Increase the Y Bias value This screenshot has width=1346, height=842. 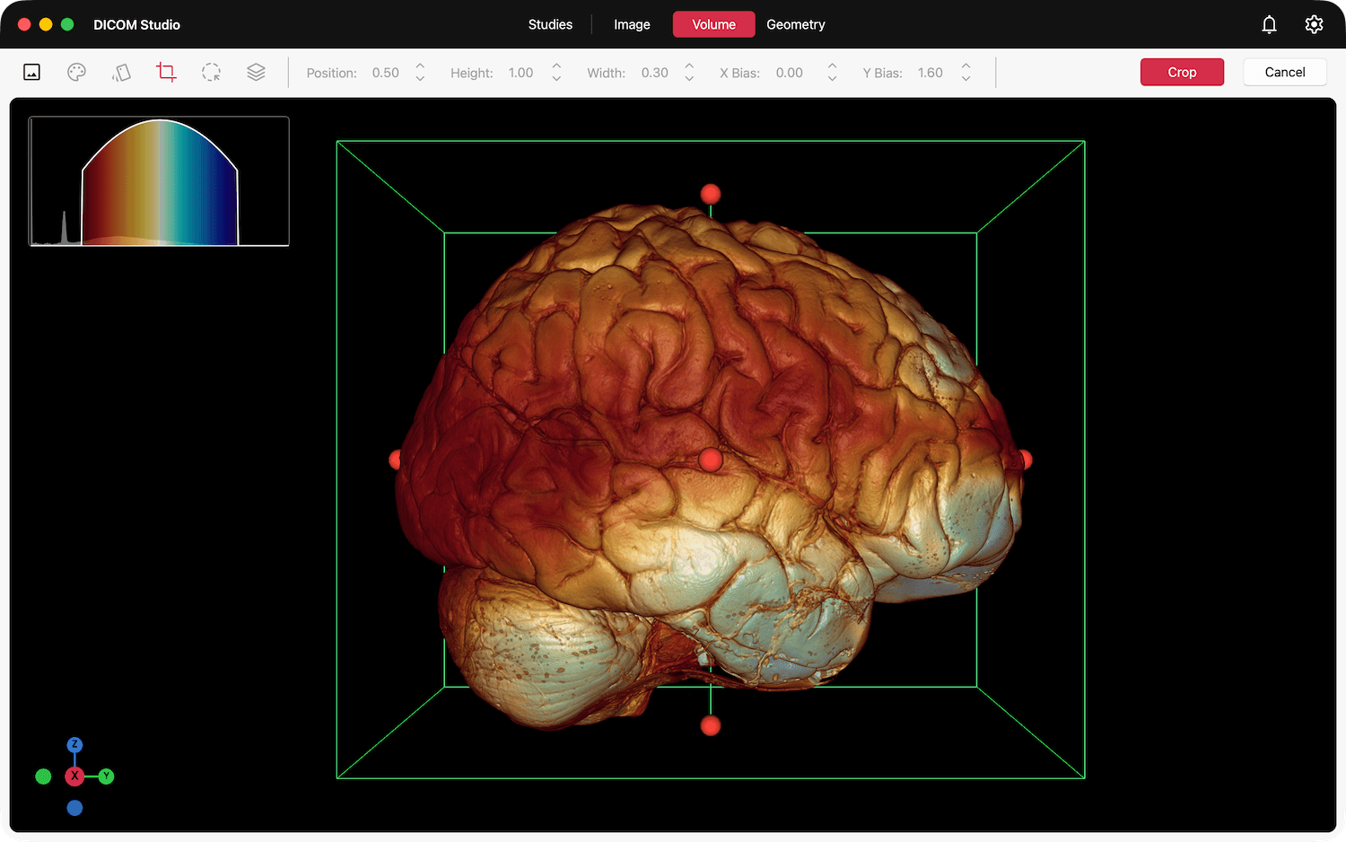click(x=966, y=66)
